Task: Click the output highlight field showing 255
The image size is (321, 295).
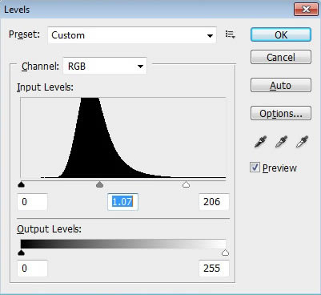Action: point(214,268)
